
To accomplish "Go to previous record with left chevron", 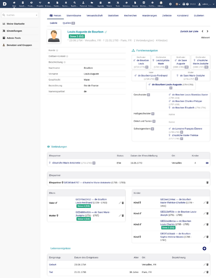I will [203, 31].
